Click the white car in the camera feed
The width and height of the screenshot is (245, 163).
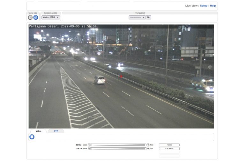(100, 80)
